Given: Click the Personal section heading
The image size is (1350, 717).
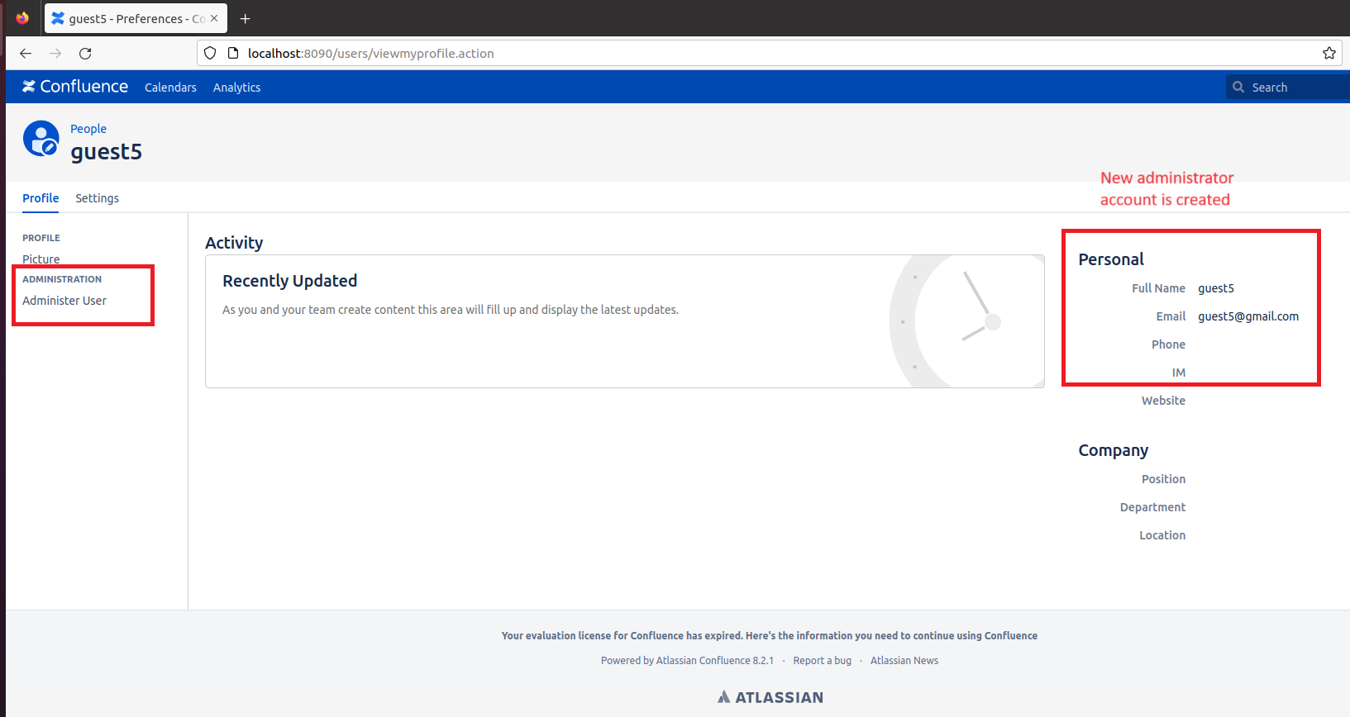Looking at the screenshot, I should (1111, 259).
